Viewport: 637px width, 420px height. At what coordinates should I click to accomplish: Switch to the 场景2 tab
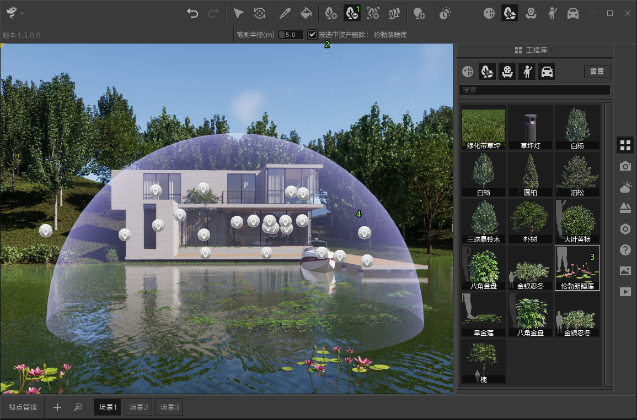pos(139,407)
